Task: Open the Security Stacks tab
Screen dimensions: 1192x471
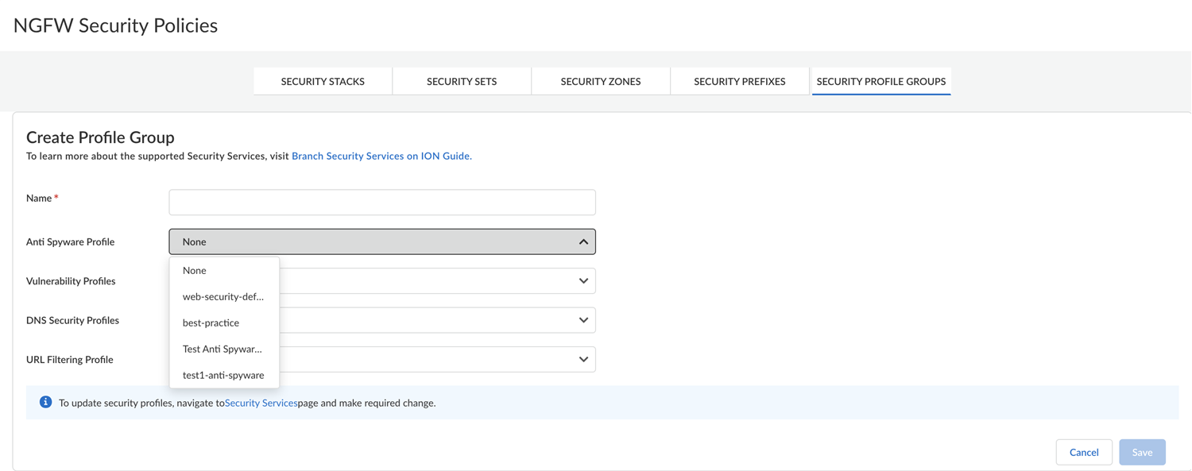Action: (323, 81)
